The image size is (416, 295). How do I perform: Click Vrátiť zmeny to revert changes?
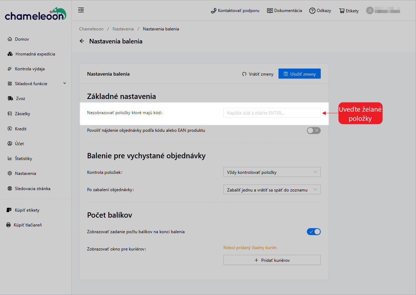click(258, 74)
